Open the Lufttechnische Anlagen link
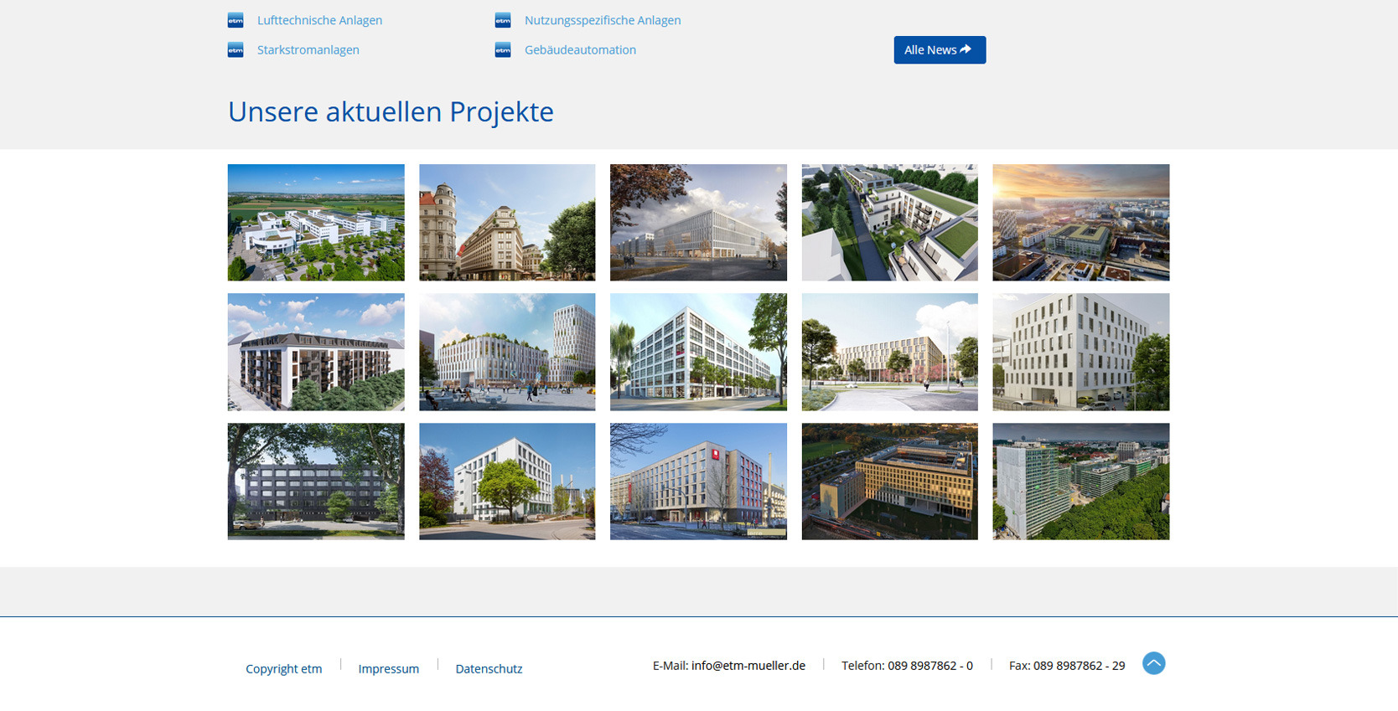Screen dimensions: 1398x711 coord(319,21)
